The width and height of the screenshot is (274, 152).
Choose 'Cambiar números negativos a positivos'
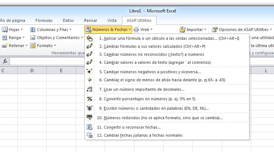(167, 72)
